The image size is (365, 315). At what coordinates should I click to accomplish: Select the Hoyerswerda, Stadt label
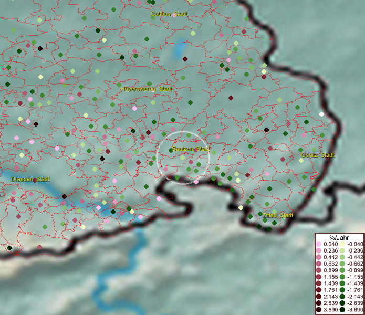147,89
